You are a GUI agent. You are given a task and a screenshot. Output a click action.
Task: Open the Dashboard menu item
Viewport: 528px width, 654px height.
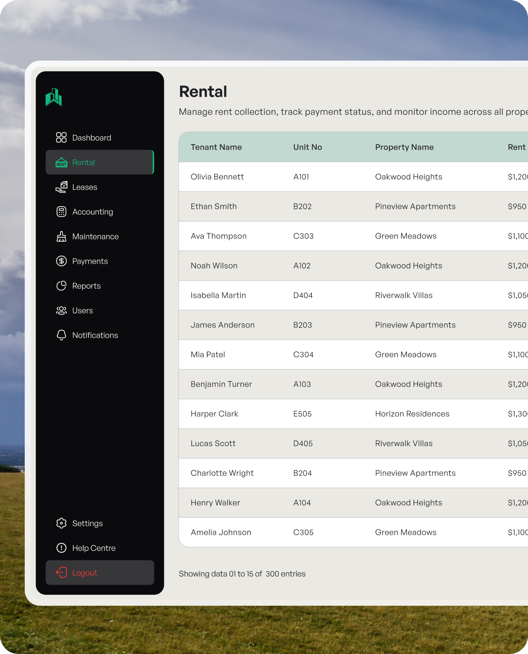pyautogui.click(x=100, y=138)
